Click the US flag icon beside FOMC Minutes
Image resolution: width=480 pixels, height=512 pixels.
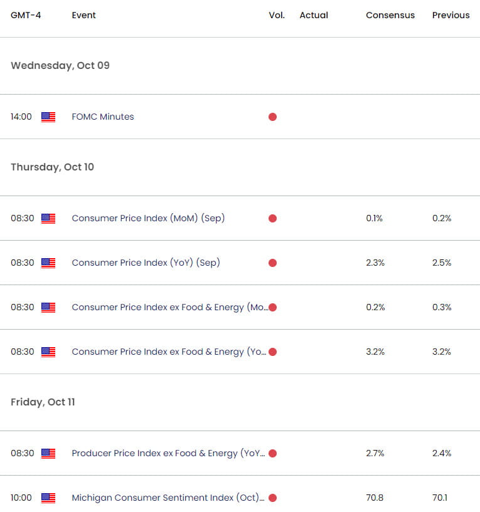click(47, 117)
